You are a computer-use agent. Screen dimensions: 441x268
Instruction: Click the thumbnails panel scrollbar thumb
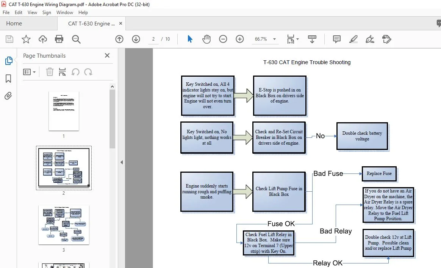click(x=112, y=119)
